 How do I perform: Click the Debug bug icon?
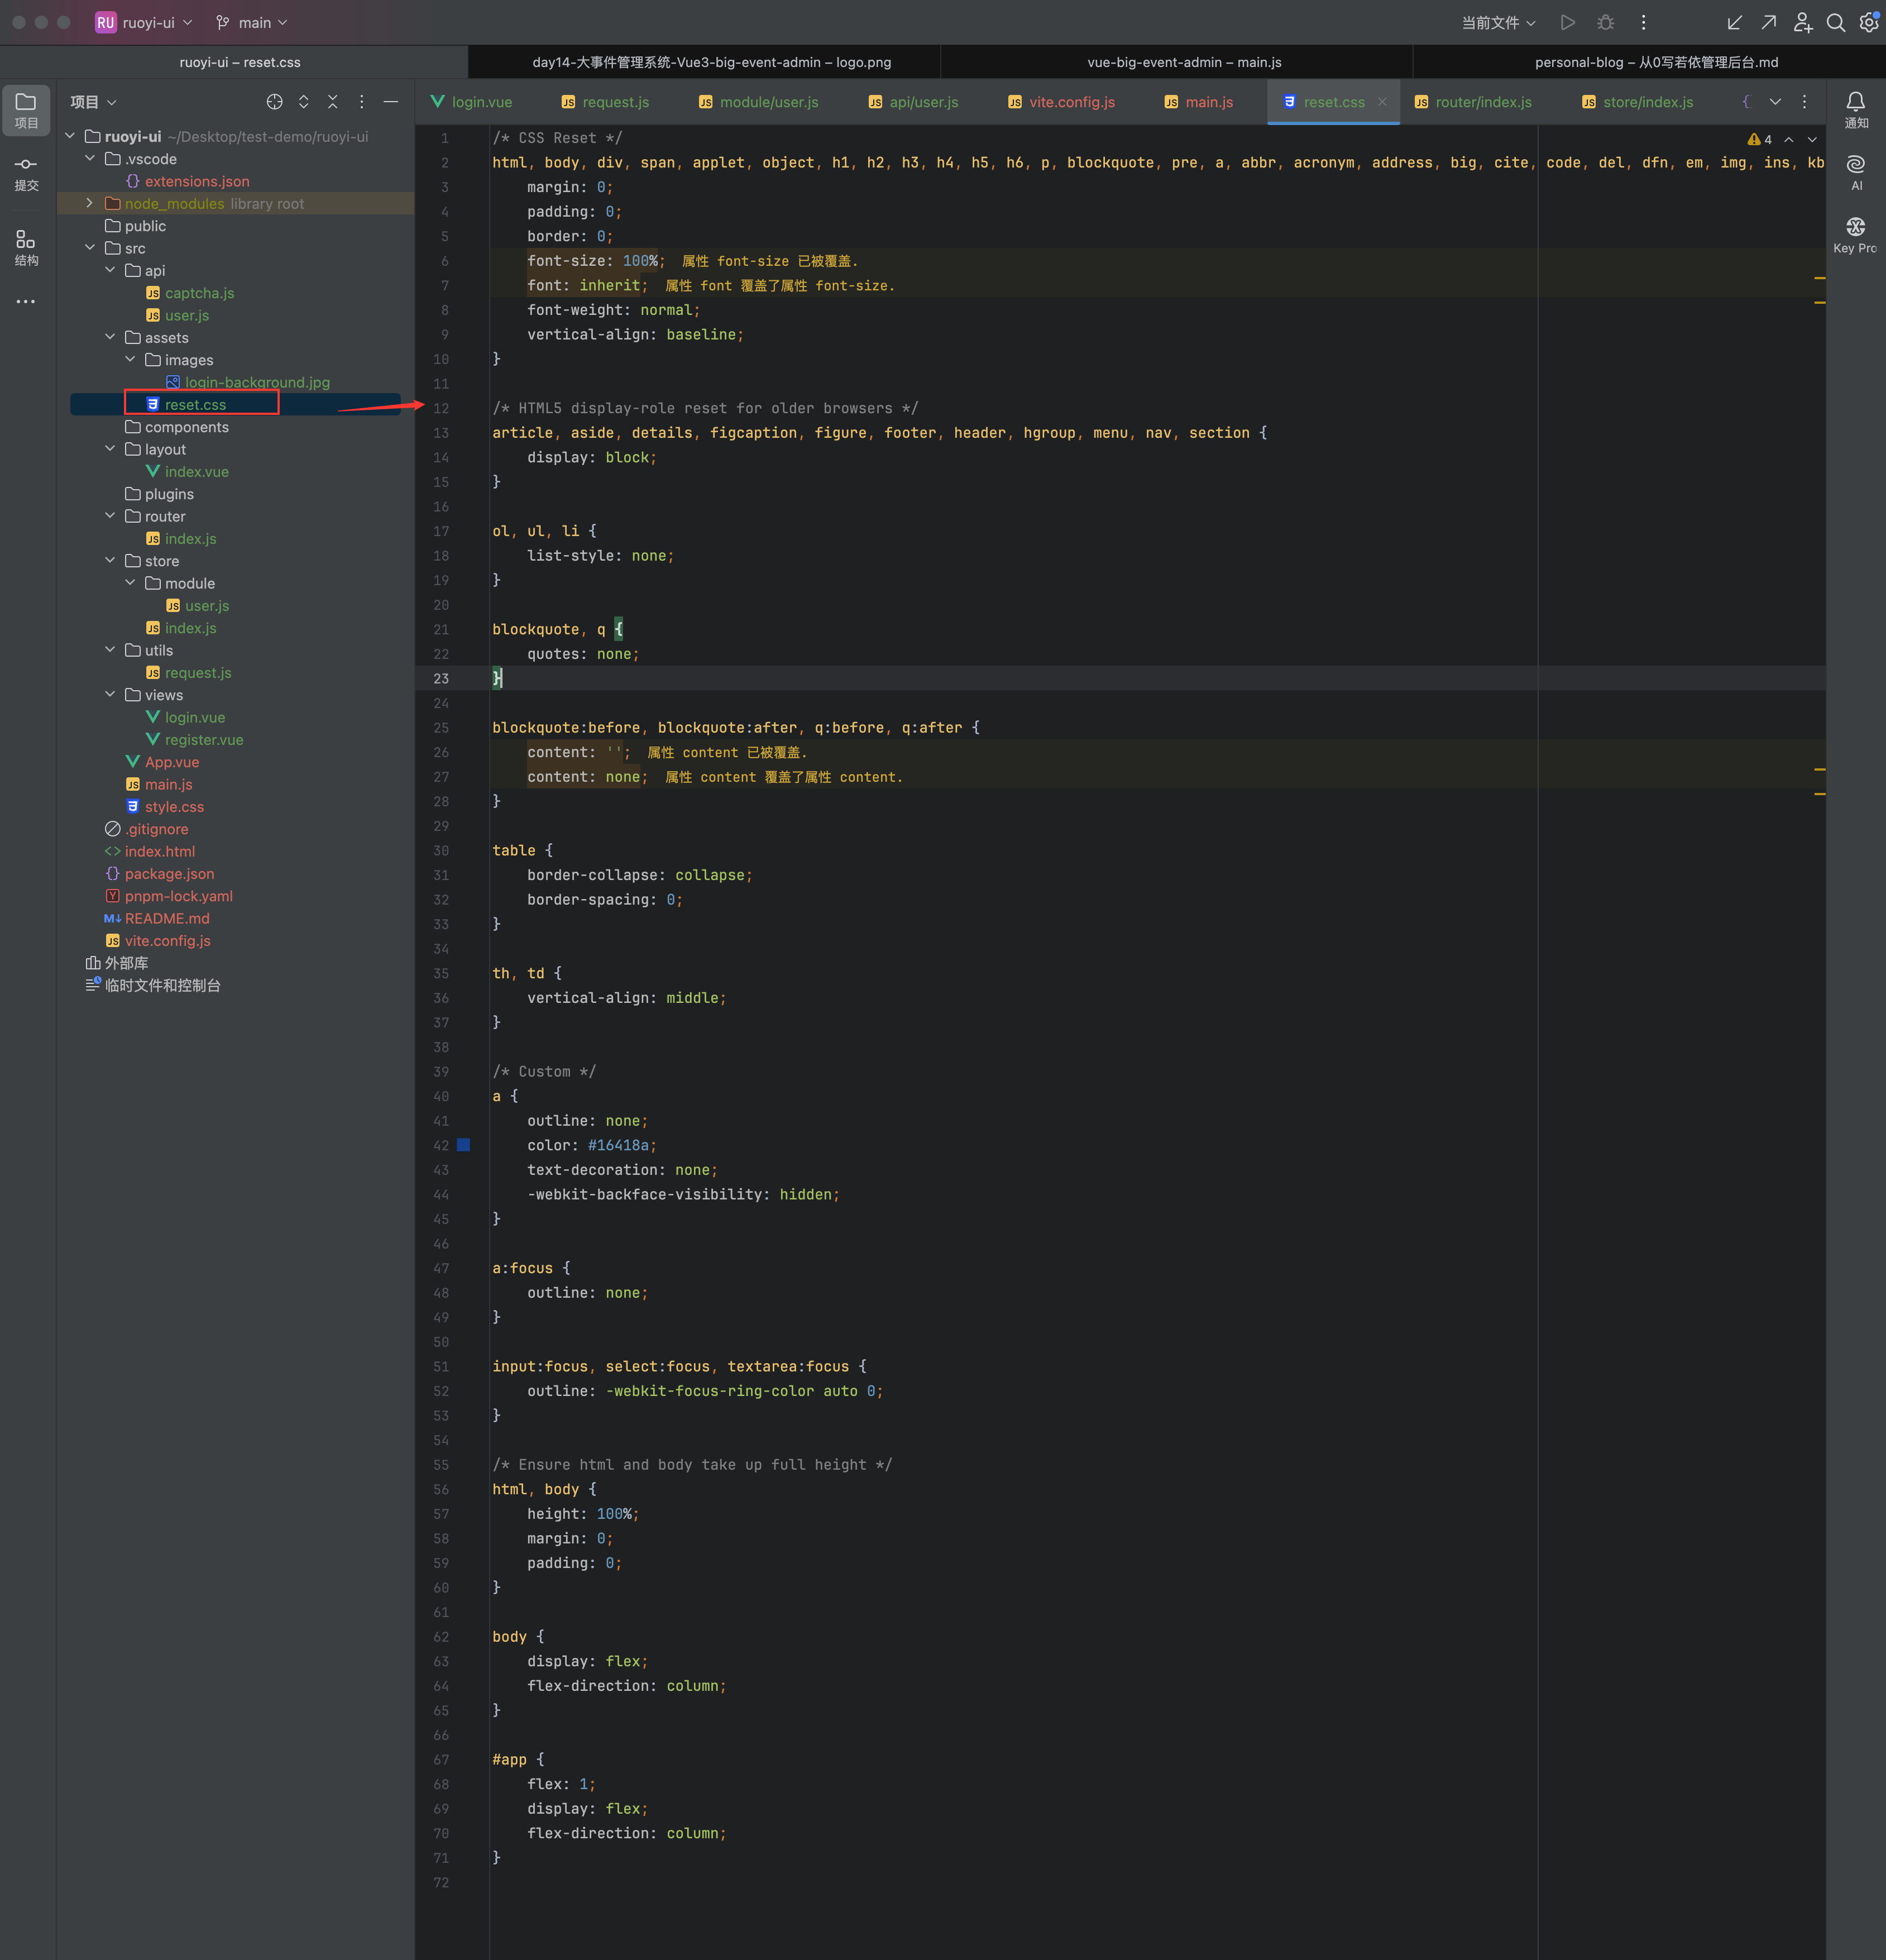point(1605,22)
